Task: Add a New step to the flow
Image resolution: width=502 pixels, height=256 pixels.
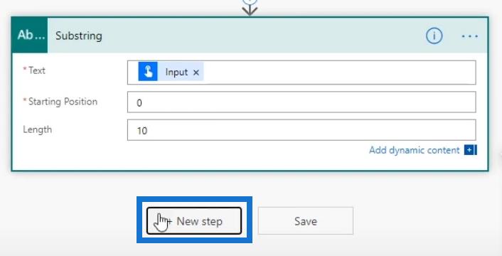Action: click(x=194, y=220)
